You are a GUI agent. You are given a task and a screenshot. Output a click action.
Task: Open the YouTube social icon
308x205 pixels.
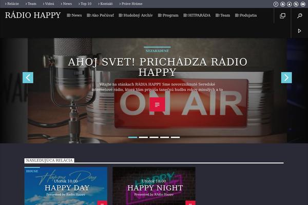pyautogui.click(x=303, y=4)
